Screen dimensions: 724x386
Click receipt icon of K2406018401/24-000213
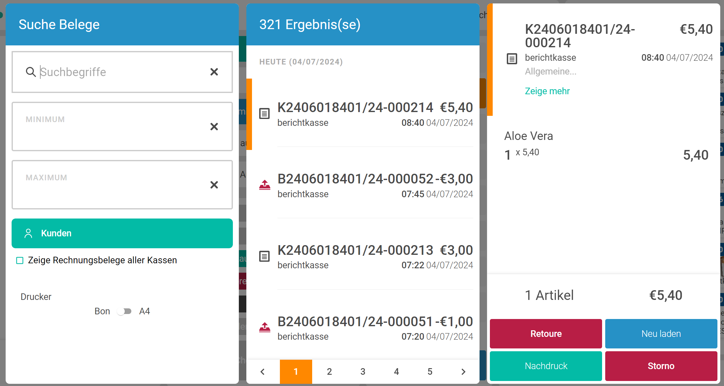point(264,256)
